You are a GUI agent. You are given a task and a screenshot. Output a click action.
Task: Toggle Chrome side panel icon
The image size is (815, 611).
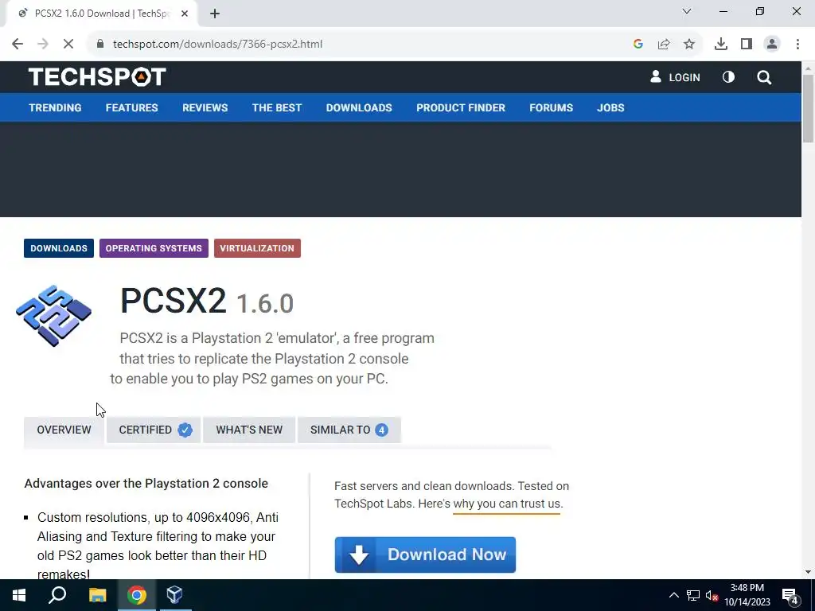(x=747, y=45)
